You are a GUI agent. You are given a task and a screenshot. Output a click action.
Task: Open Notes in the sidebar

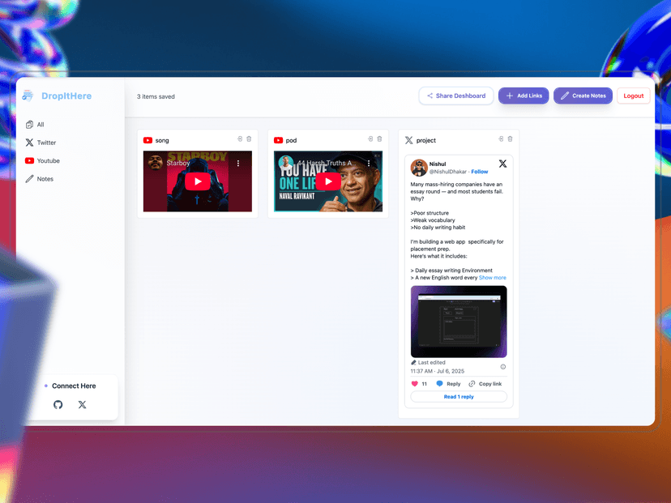[x=45, y=179]
